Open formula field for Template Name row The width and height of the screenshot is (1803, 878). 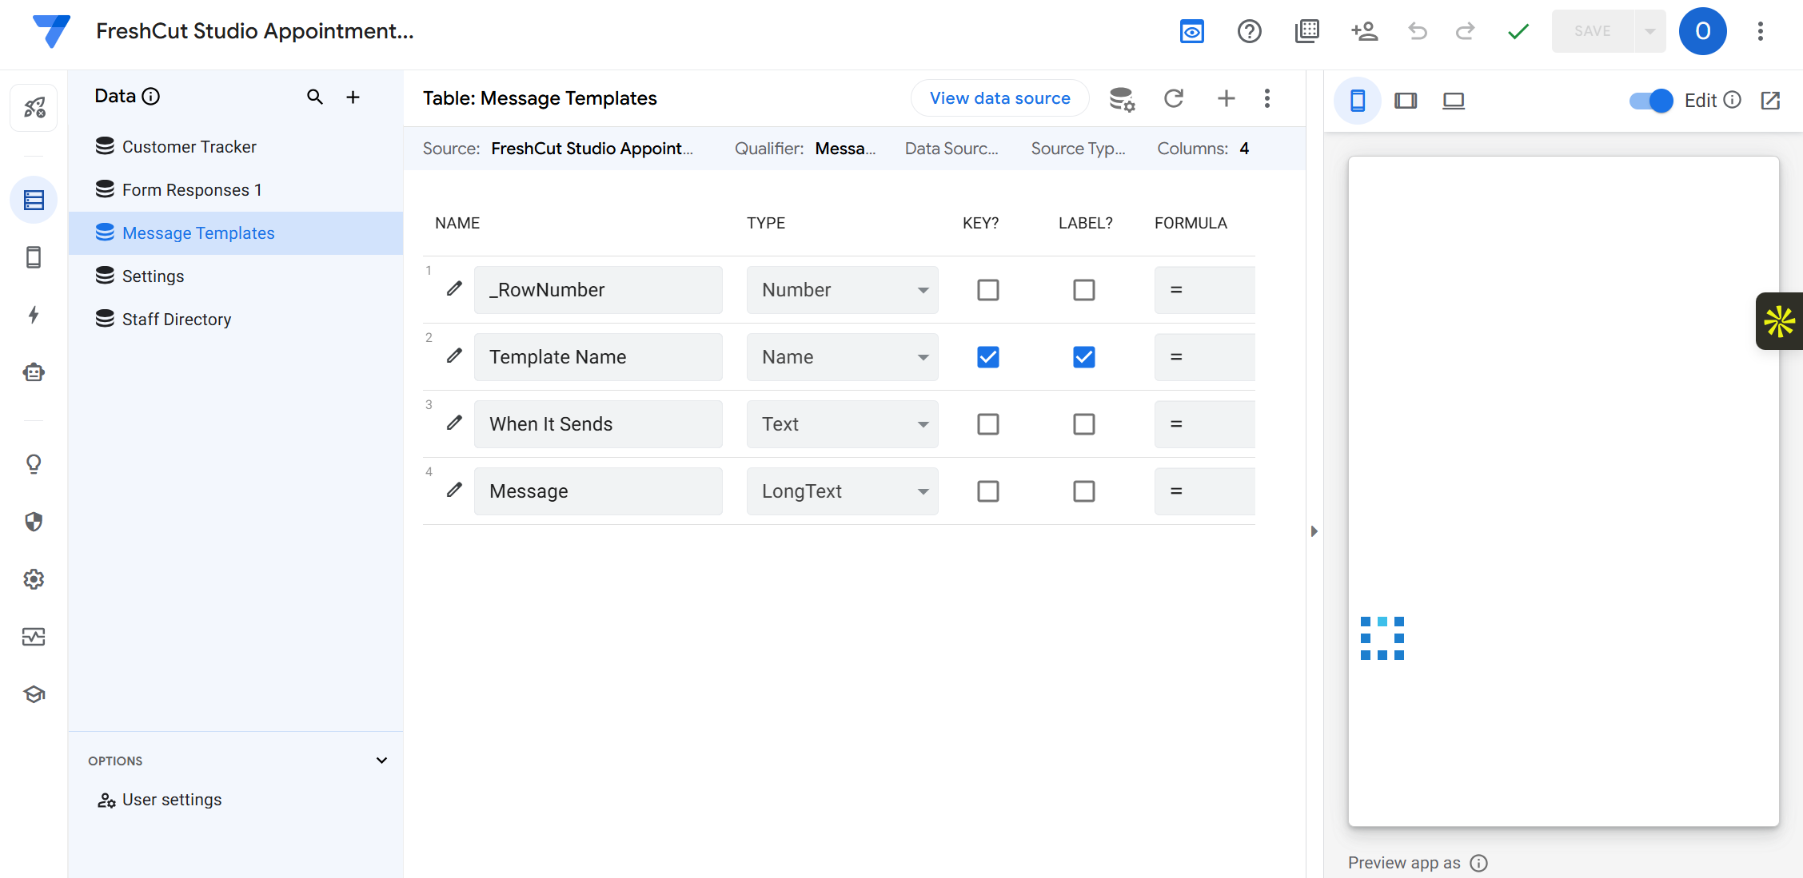(1205, 357)
